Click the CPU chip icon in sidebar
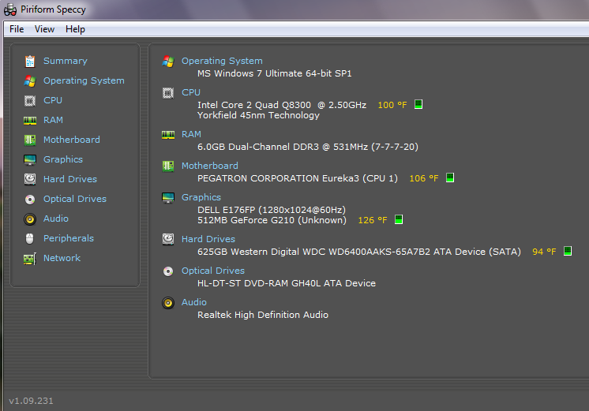 (30, 101)
